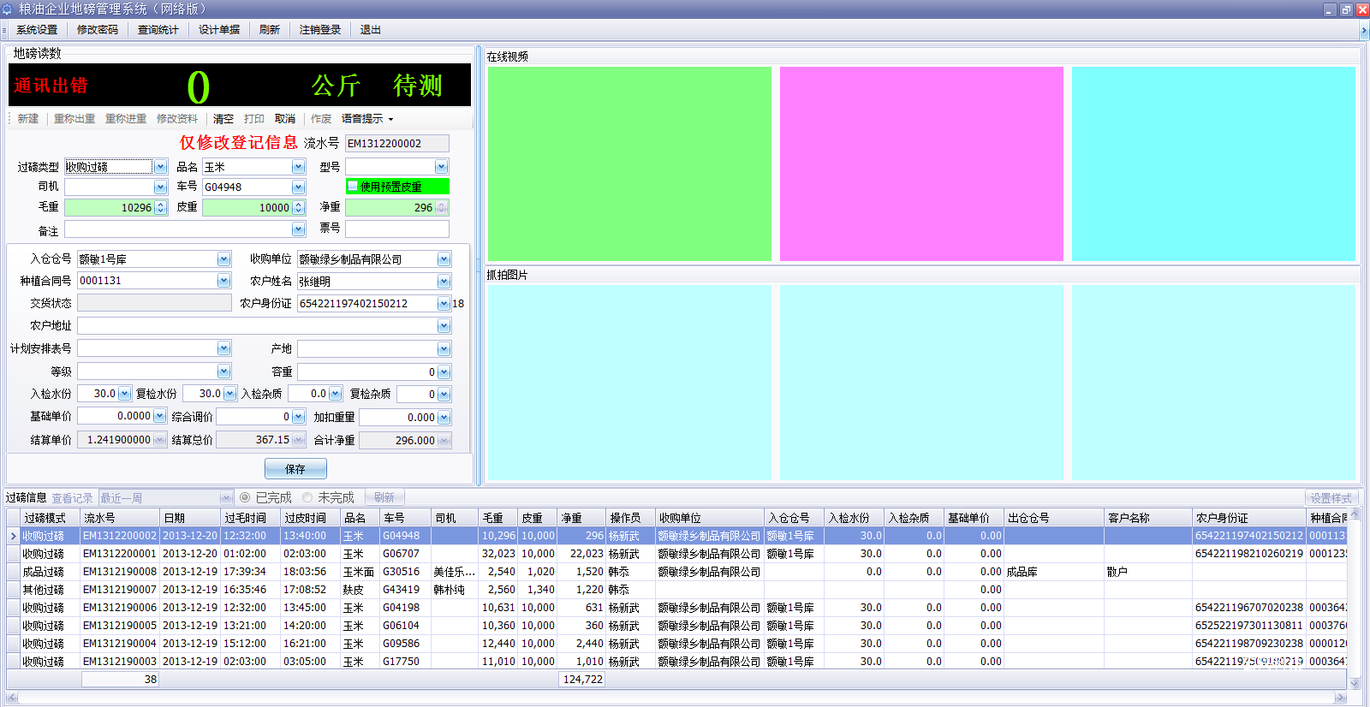Open the 系统设置 menu
This screenshot has width=1370, height=707.
37,30
